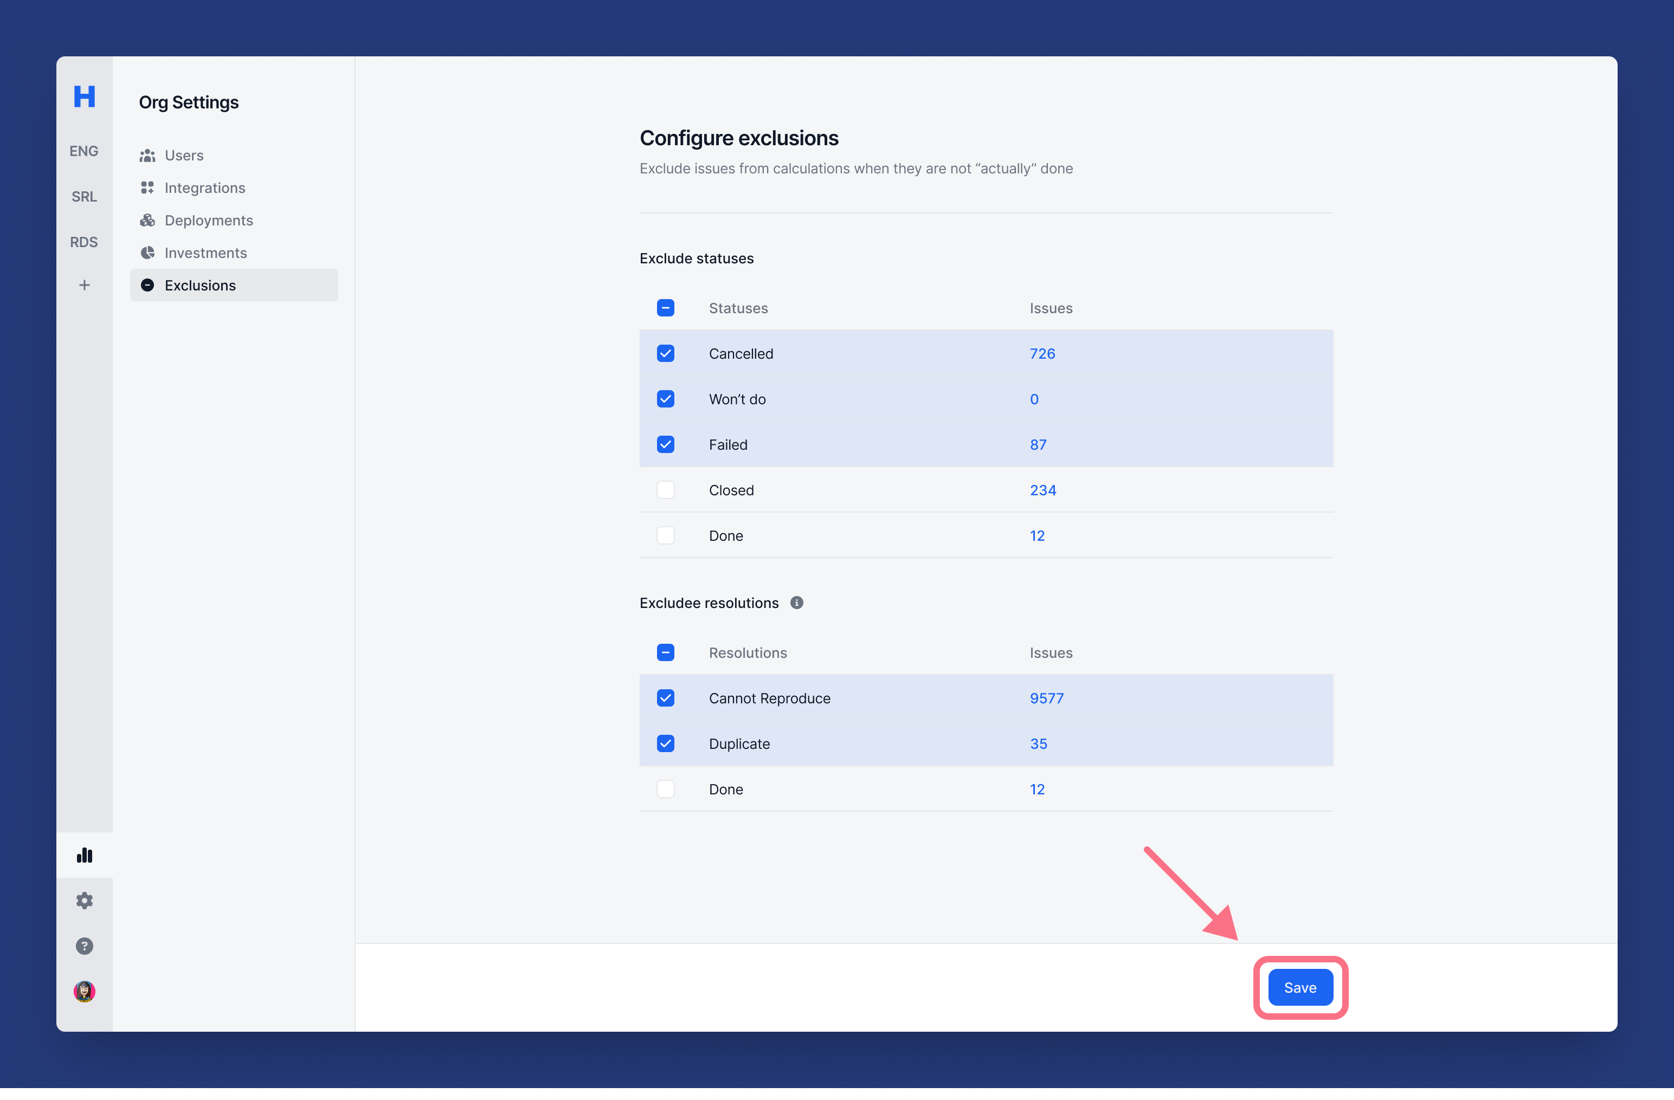This screenshot has height=1100, width=1674.
Task: Switch to ENG workspace
Action: pos(83,151)
